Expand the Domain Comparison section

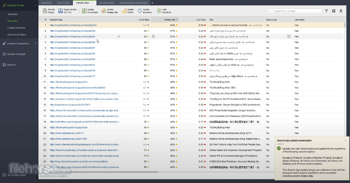36,44
